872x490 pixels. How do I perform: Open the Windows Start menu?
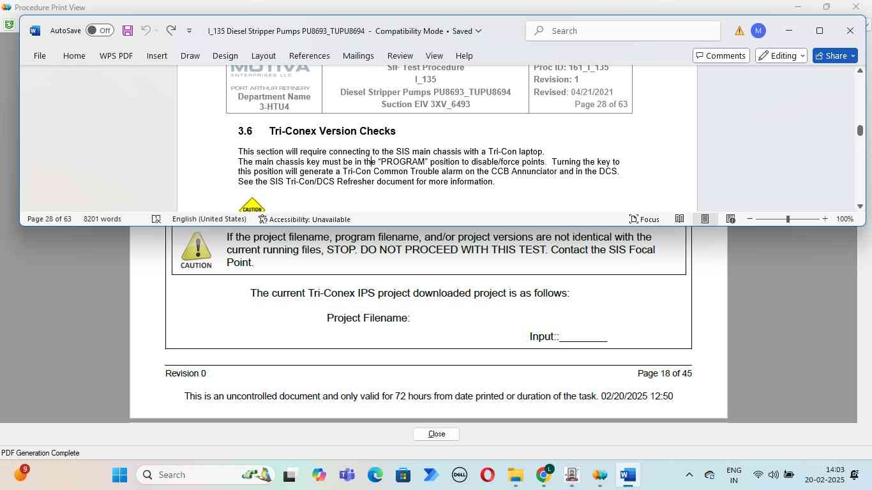[119, 475]
